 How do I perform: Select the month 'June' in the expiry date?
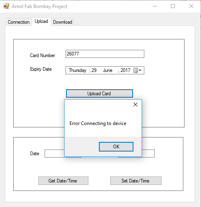[108, 70]
